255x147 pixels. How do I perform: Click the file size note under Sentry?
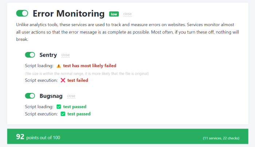87,74
